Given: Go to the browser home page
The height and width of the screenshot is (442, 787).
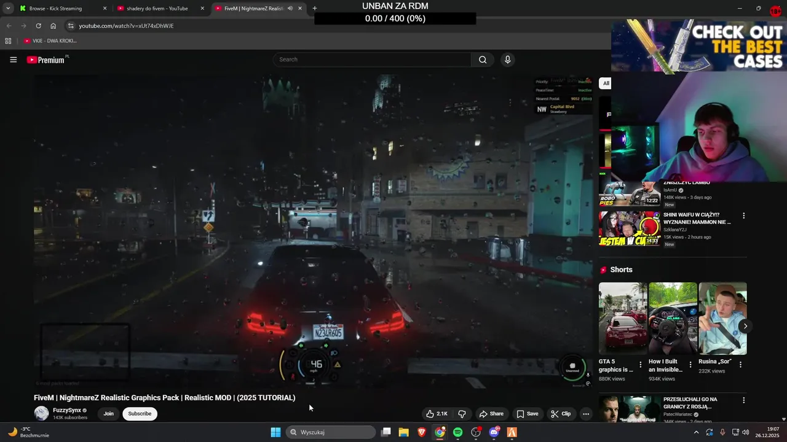Looking at the screenshot, I should 53,26.
